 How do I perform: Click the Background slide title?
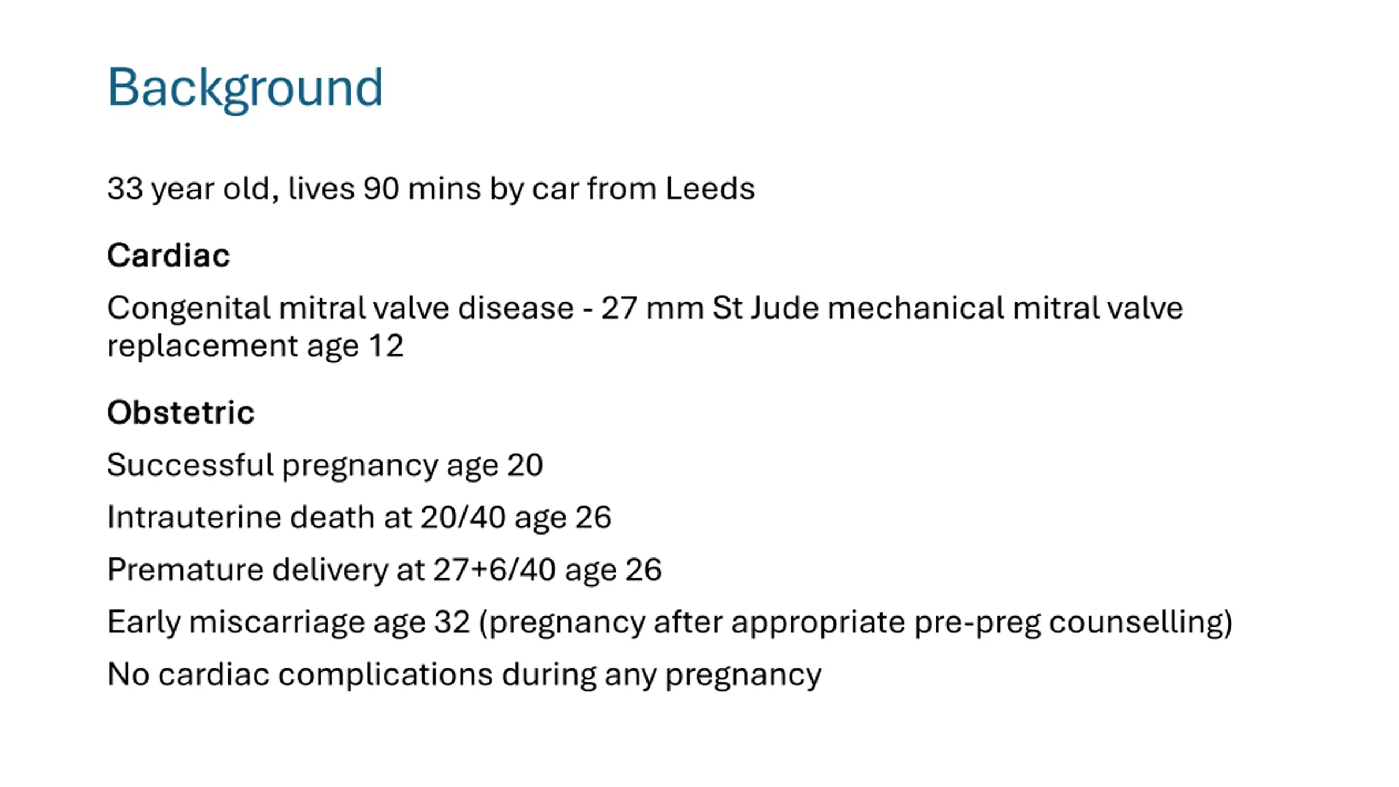tap(245, 88)
